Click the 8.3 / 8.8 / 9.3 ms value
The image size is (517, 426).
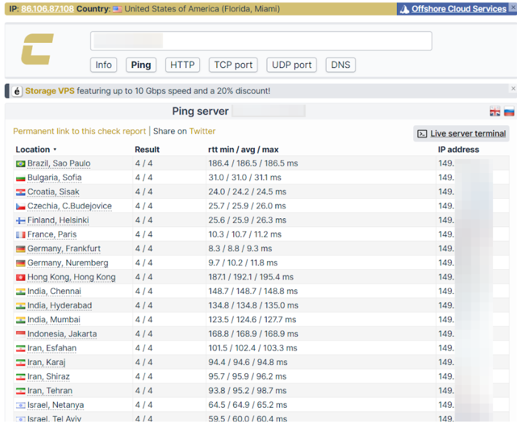[x=240, y=249]
